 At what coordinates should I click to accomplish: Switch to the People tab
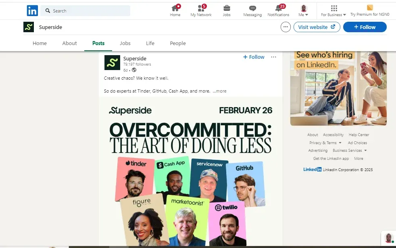(x=178, y=43)
